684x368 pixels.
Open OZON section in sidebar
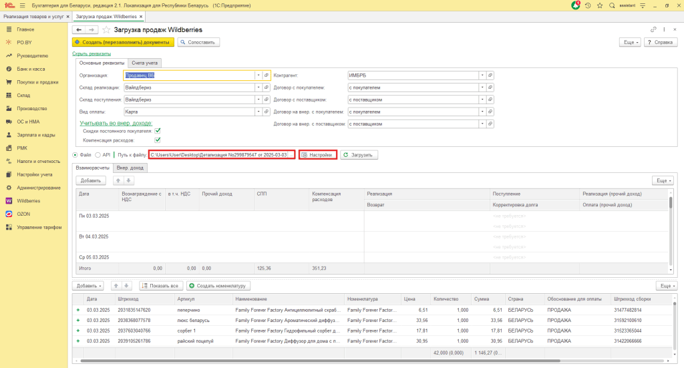[23, 214]
